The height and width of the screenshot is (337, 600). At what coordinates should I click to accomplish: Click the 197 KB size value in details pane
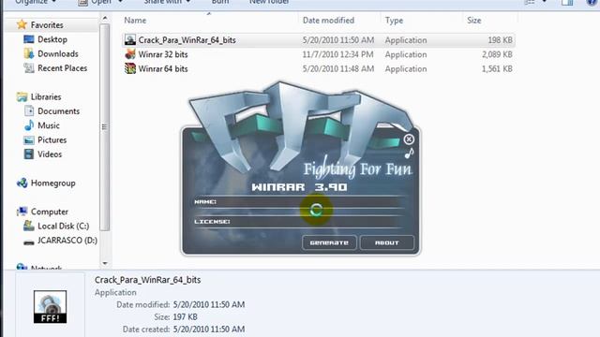[x=186, y=316]
